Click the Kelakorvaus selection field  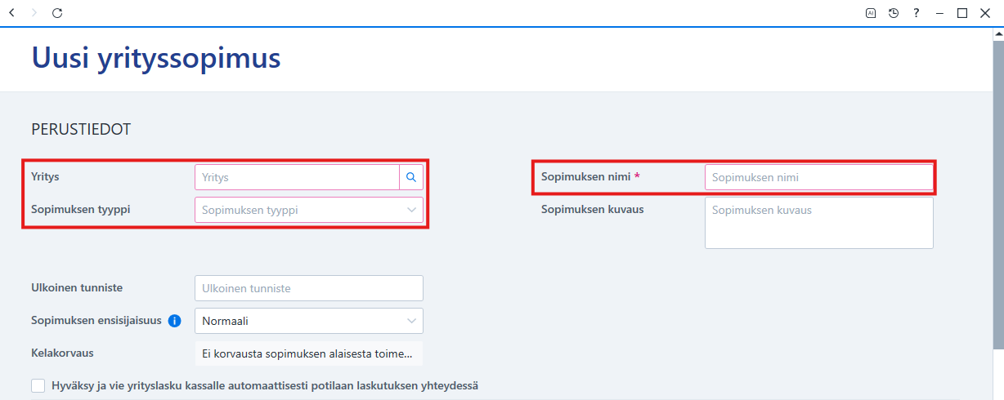click(309, 353)
